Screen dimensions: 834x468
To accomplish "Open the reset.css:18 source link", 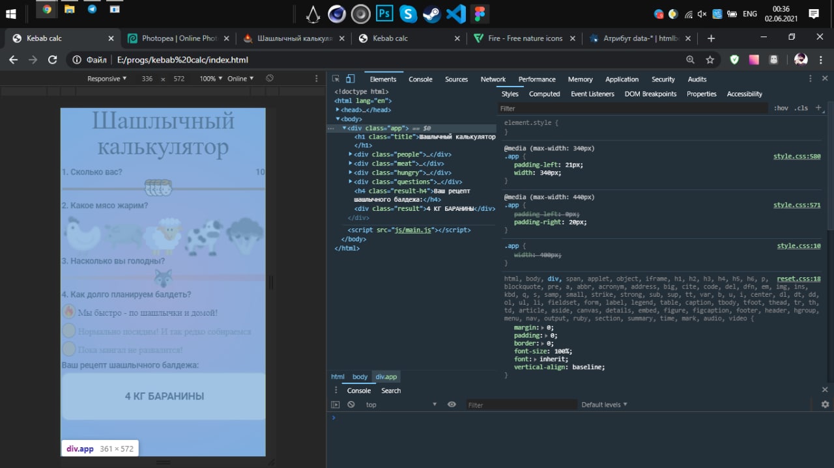I will [799, 279].
